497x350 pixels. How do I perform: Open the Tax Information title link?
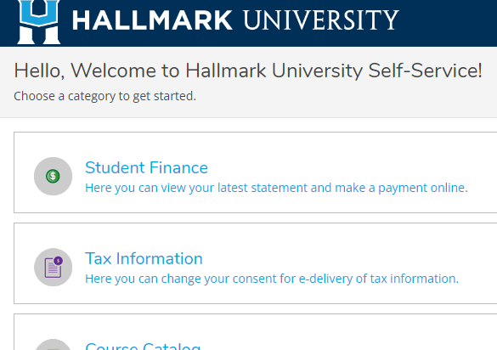(x=144, y=258)
